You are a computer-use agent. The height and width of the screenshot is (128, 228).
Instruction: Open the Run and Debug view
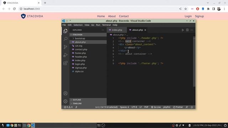(66, 55)
